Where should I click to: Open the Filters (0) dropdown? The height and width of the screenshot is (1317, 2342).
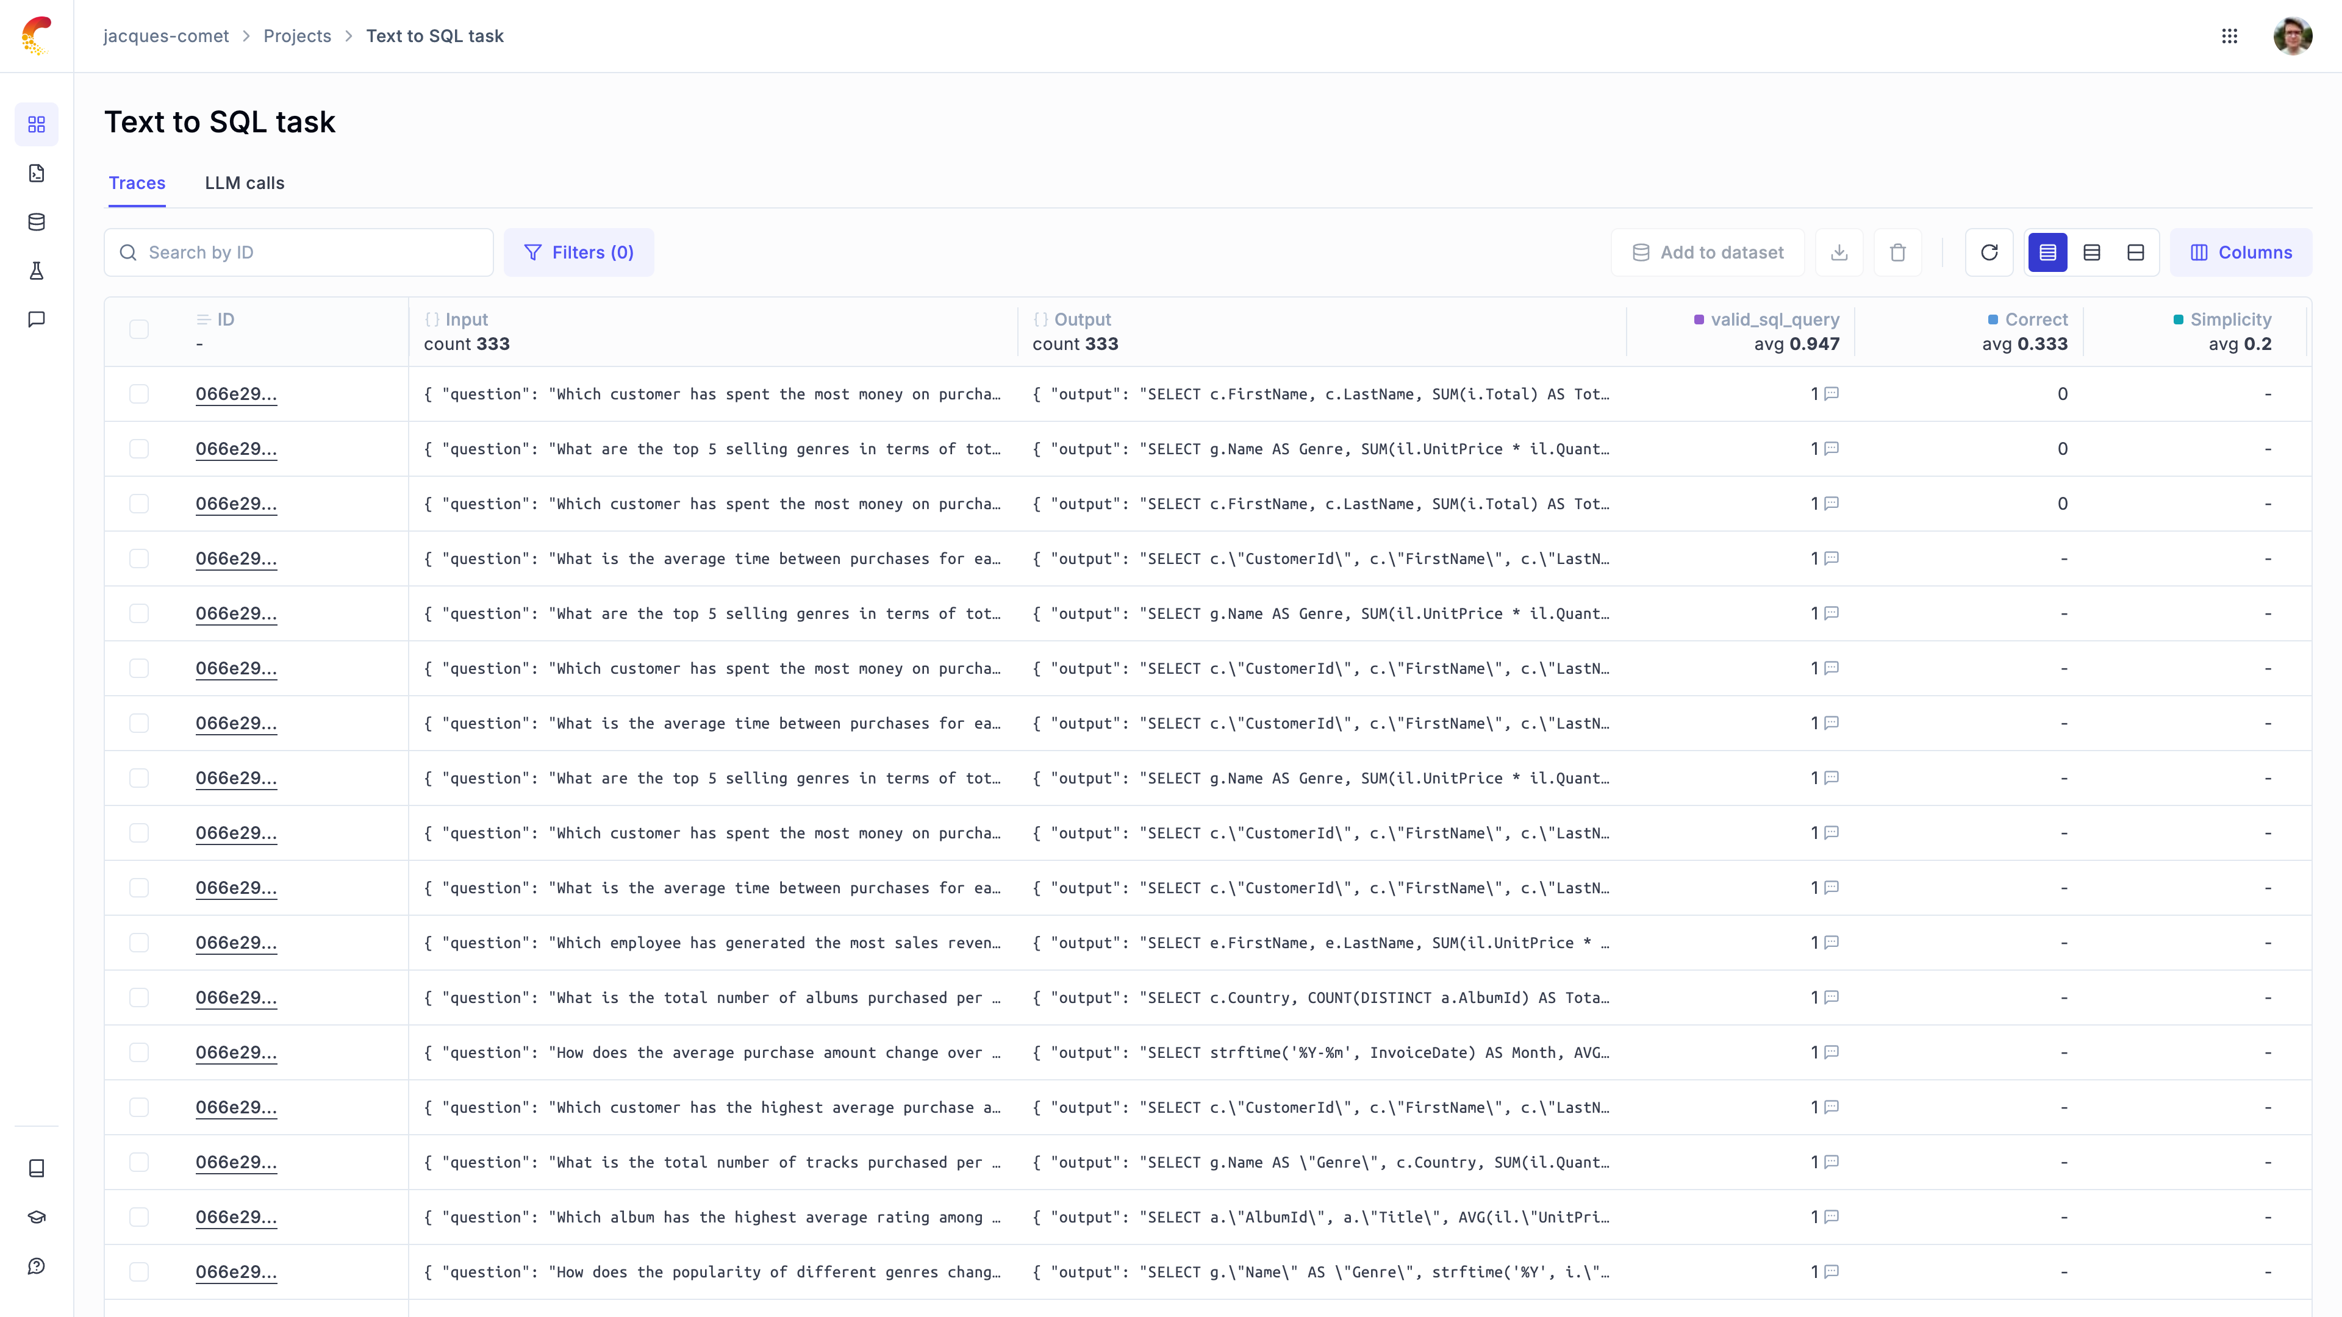coord(578,252)
